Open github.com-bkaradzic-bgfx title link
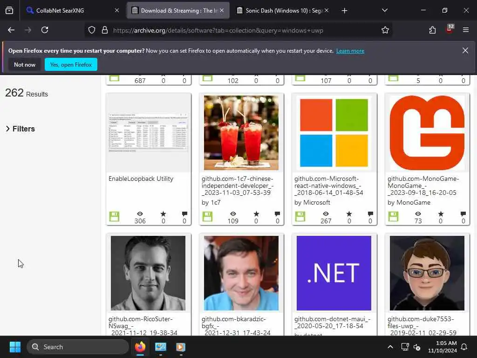The width and height of the screenshot is (477, 358). point(236,326)
